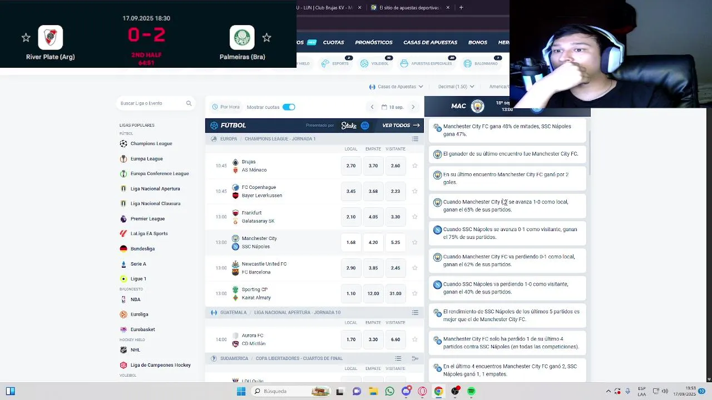The width and height of the screenshot is (712, 400).
Task: Select the Esports sport icon
Action: 325,63
